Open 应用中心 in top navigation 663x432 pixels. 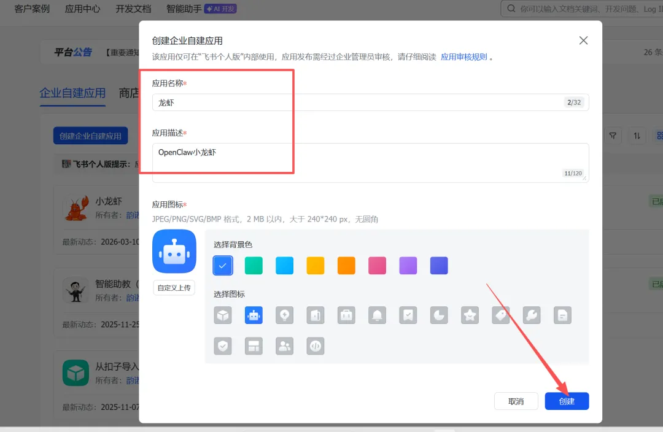tap(82, 9)
